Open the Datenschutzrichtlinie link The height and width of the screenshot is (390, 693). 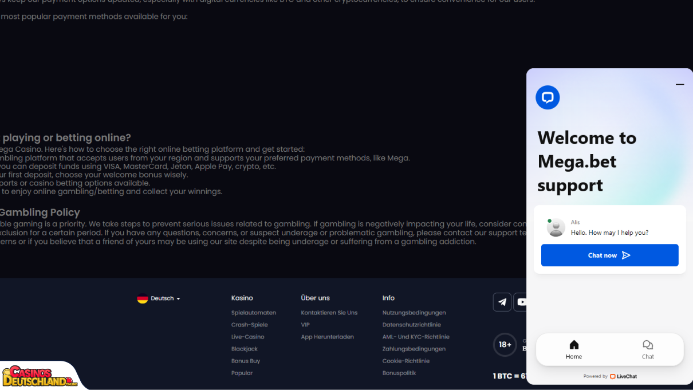coord(412,325)
